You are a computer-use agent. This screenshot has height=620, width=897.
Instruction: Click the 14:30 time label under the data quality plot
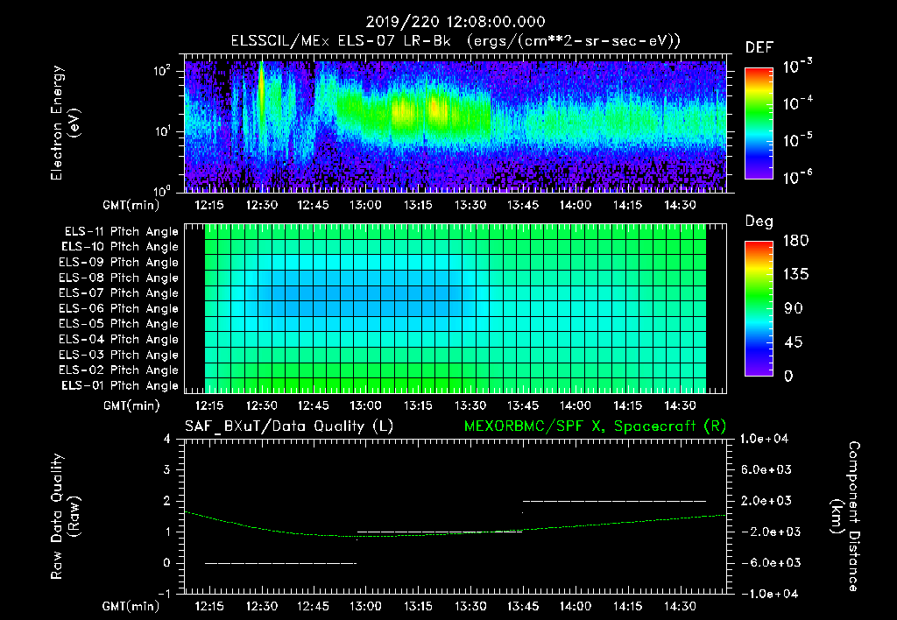coord(680,606)
